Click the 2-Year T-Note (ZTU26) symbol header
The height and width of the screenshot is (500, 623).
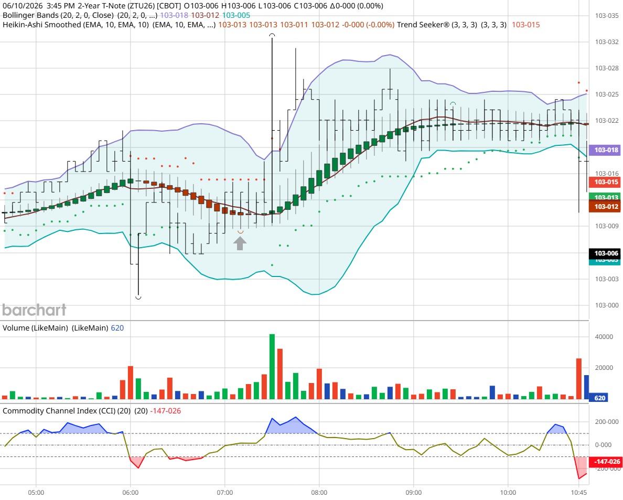[x=128, y=6]
